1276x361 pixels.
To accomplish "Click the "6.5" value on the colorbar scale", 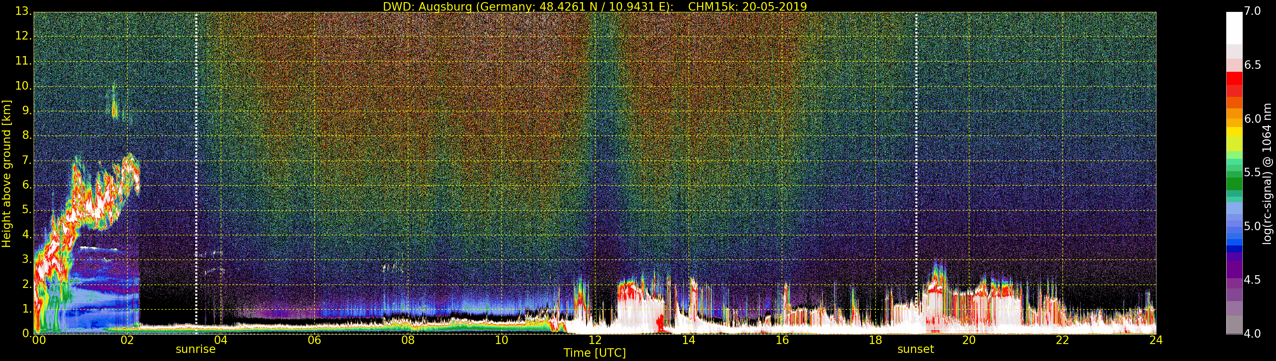I will (1253, 65).
